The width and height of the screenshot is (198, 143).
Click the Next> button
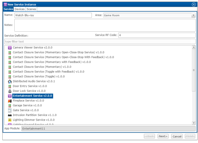163,136
